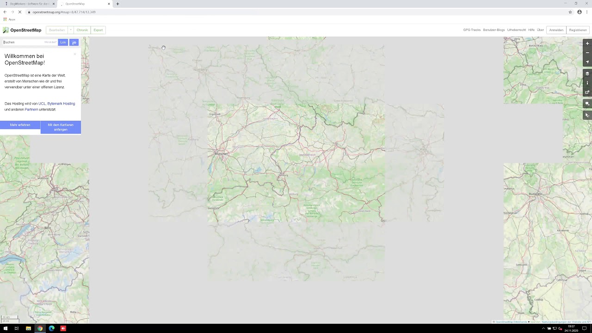Open File Explorer from the taskbar
The height and width of the screenshot is (333, 592).
click(x=28, y=328)
